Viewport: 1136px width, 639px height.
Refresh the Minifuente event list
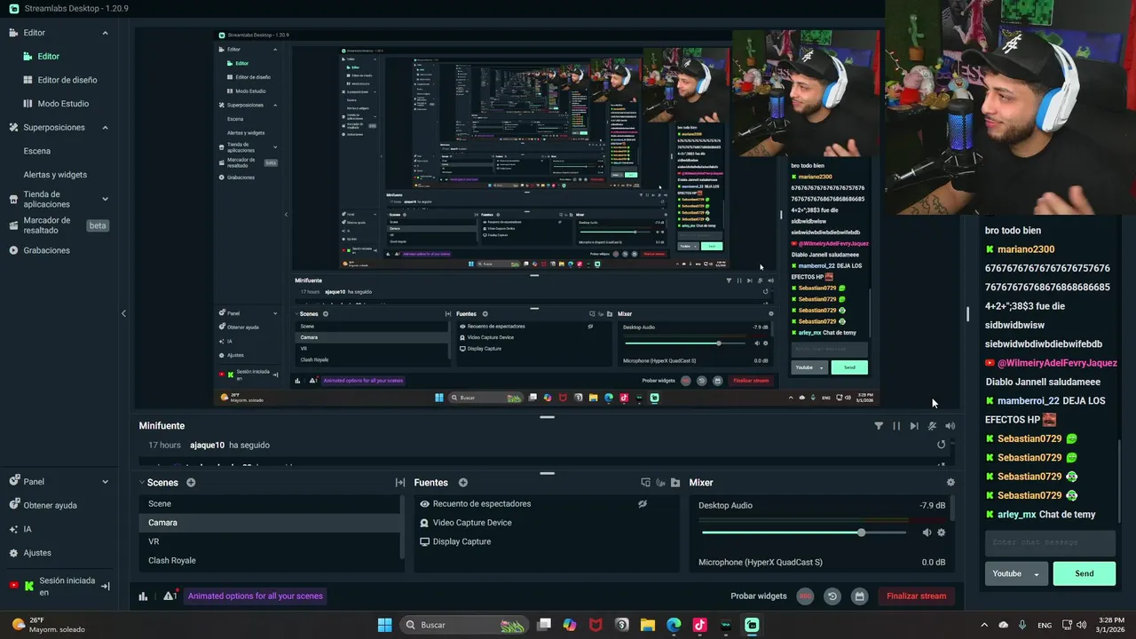[x=942, y=445]
